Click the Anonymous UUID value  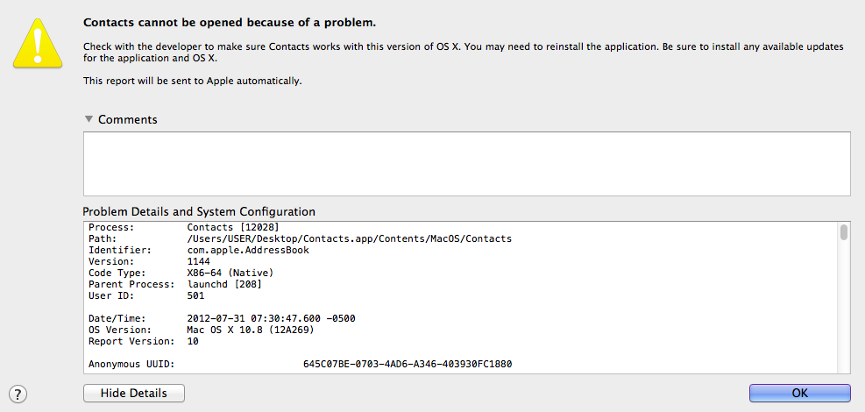pos(408,364)
